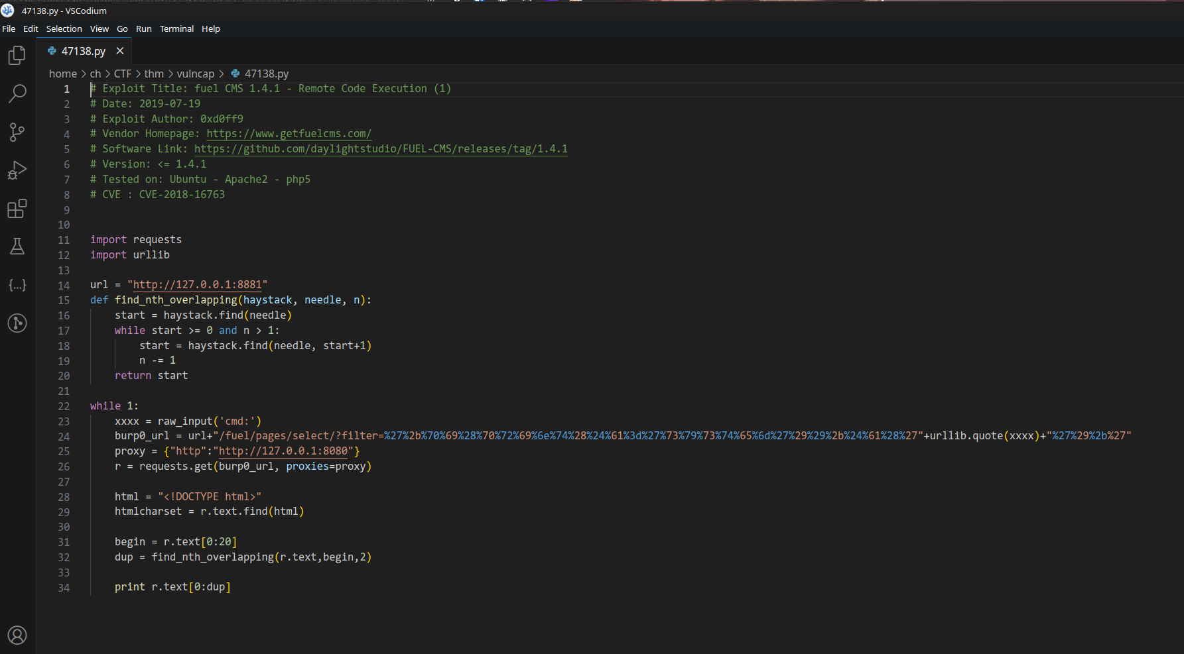Open the Testing flask view
The image size is (1184, 654).
click(17, 246)
